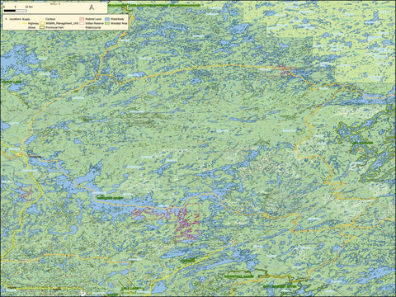Select the blue Waterbody legend swatch
Image resolution: width=396 pixels, height=297 pixels.
(107, 19)
